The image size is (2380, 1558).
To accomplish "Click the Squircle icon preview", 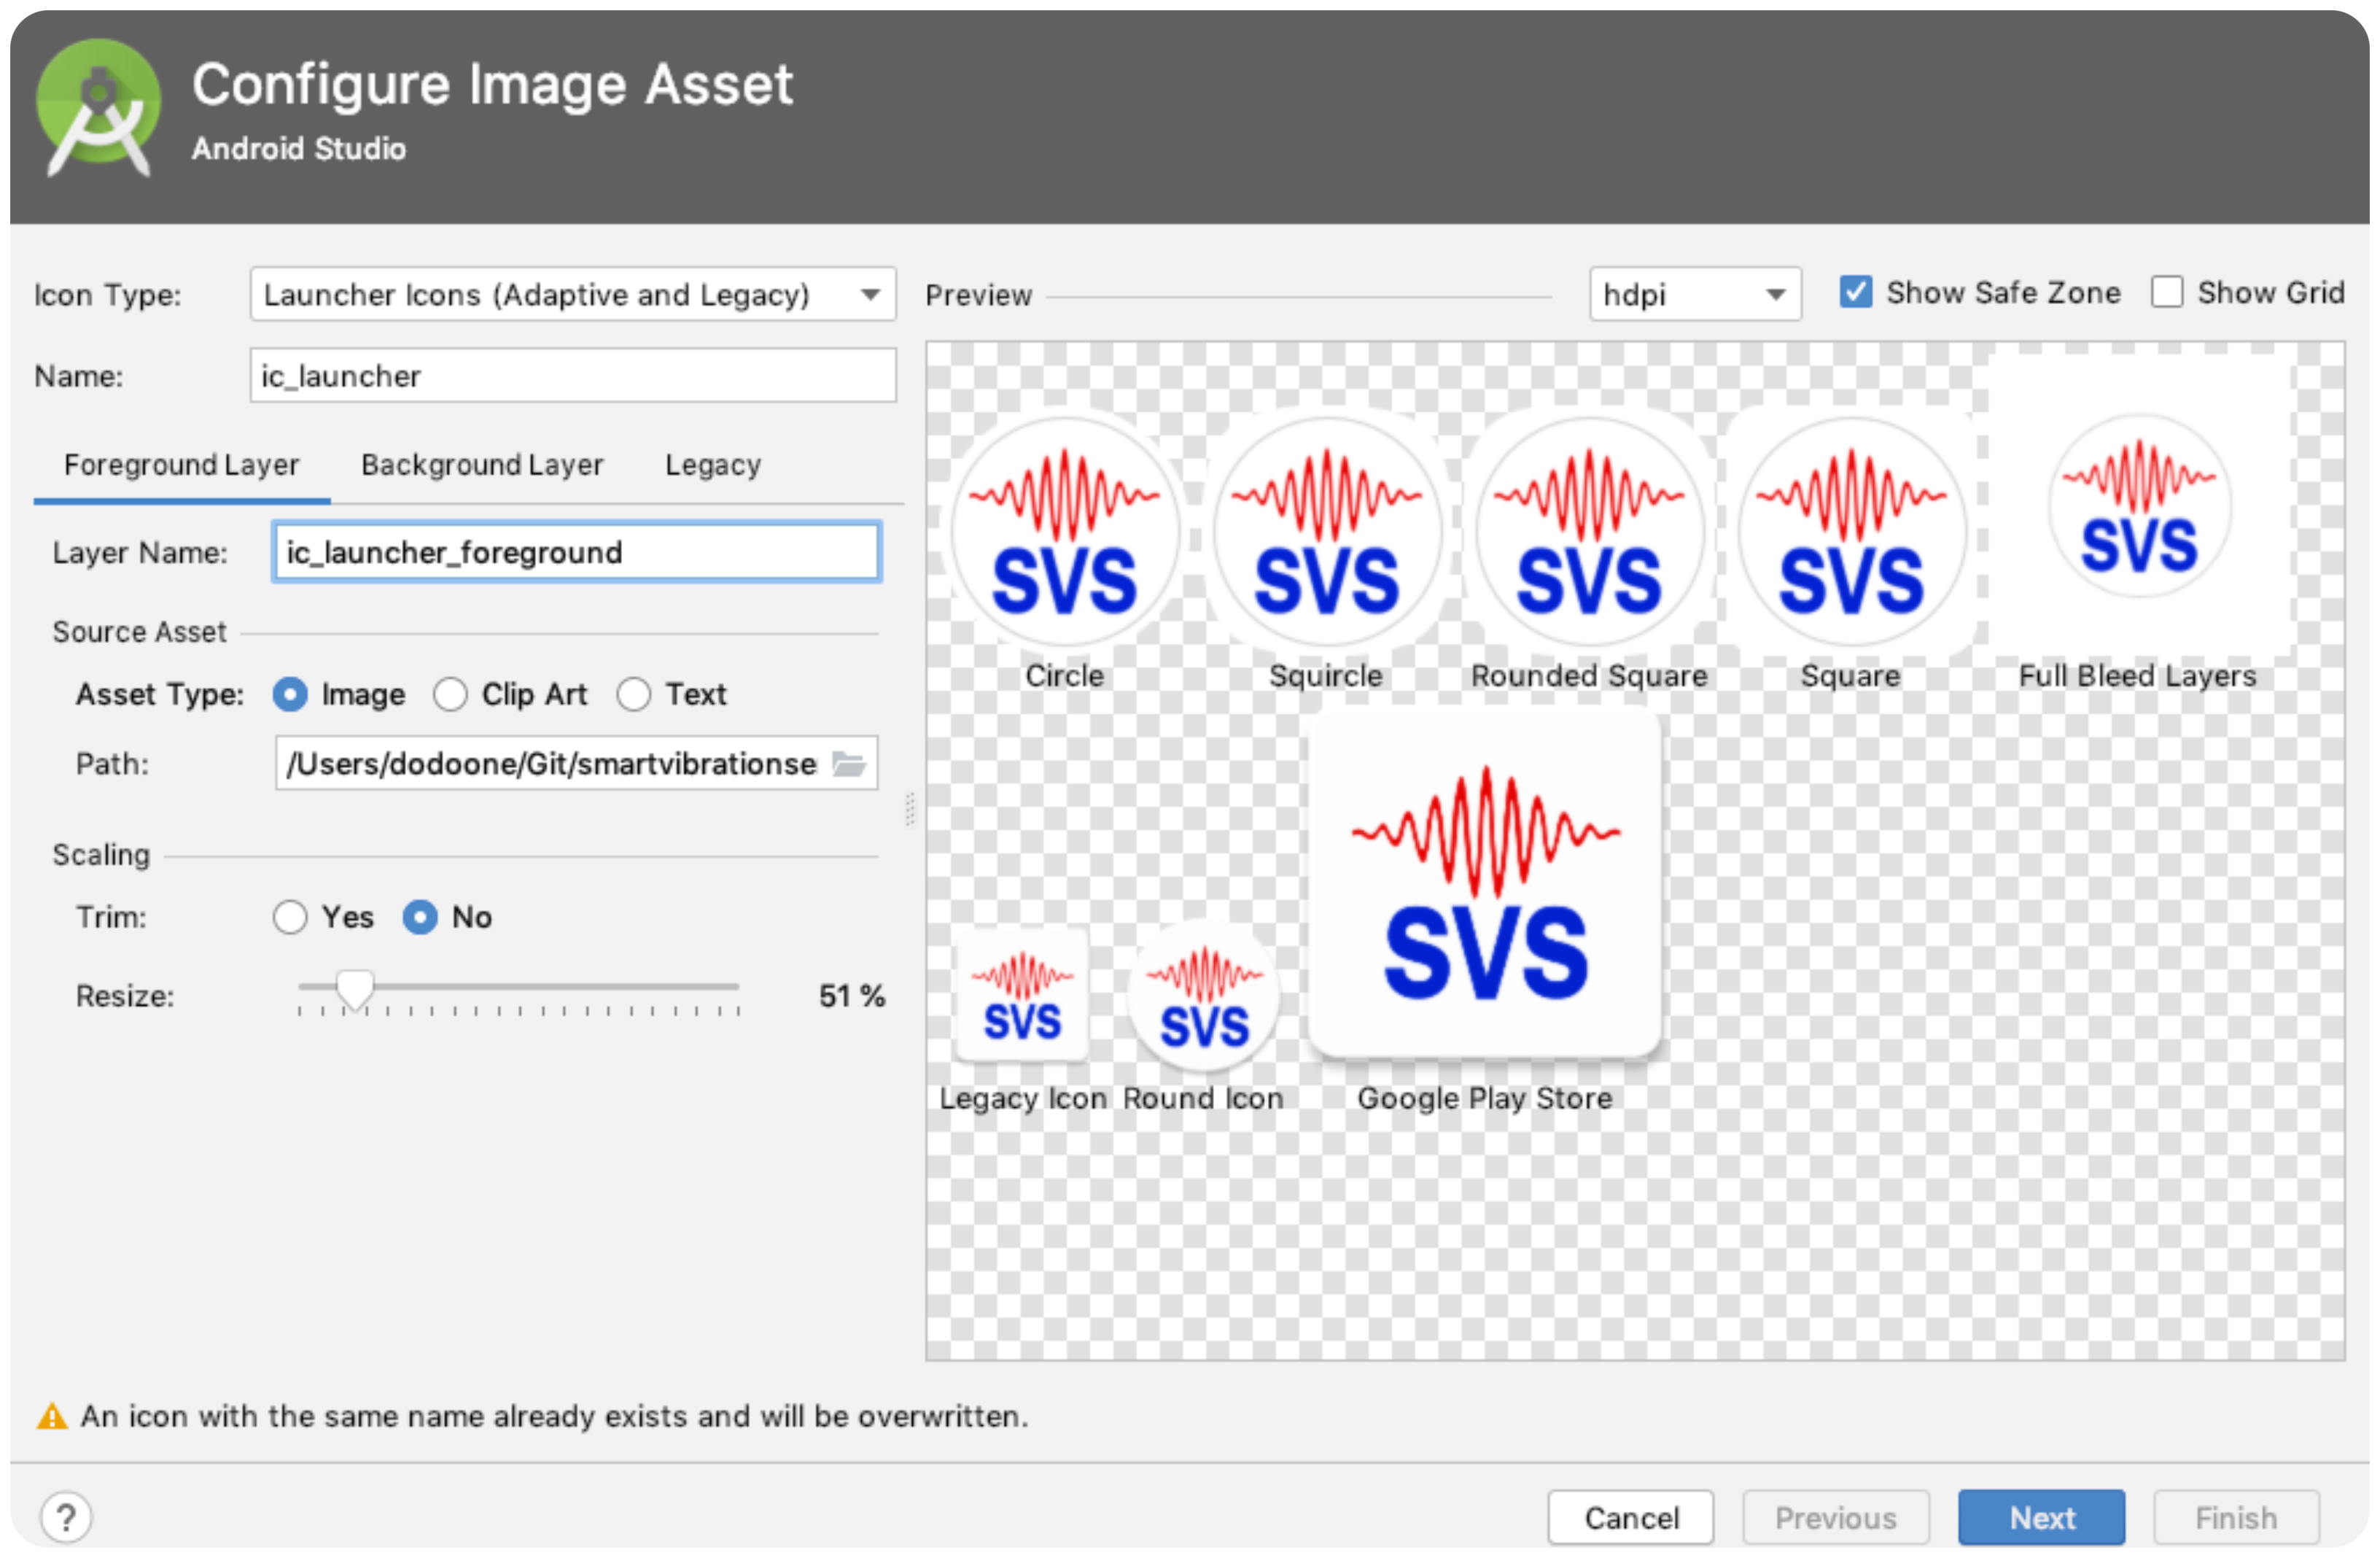I will point(1326,532).
